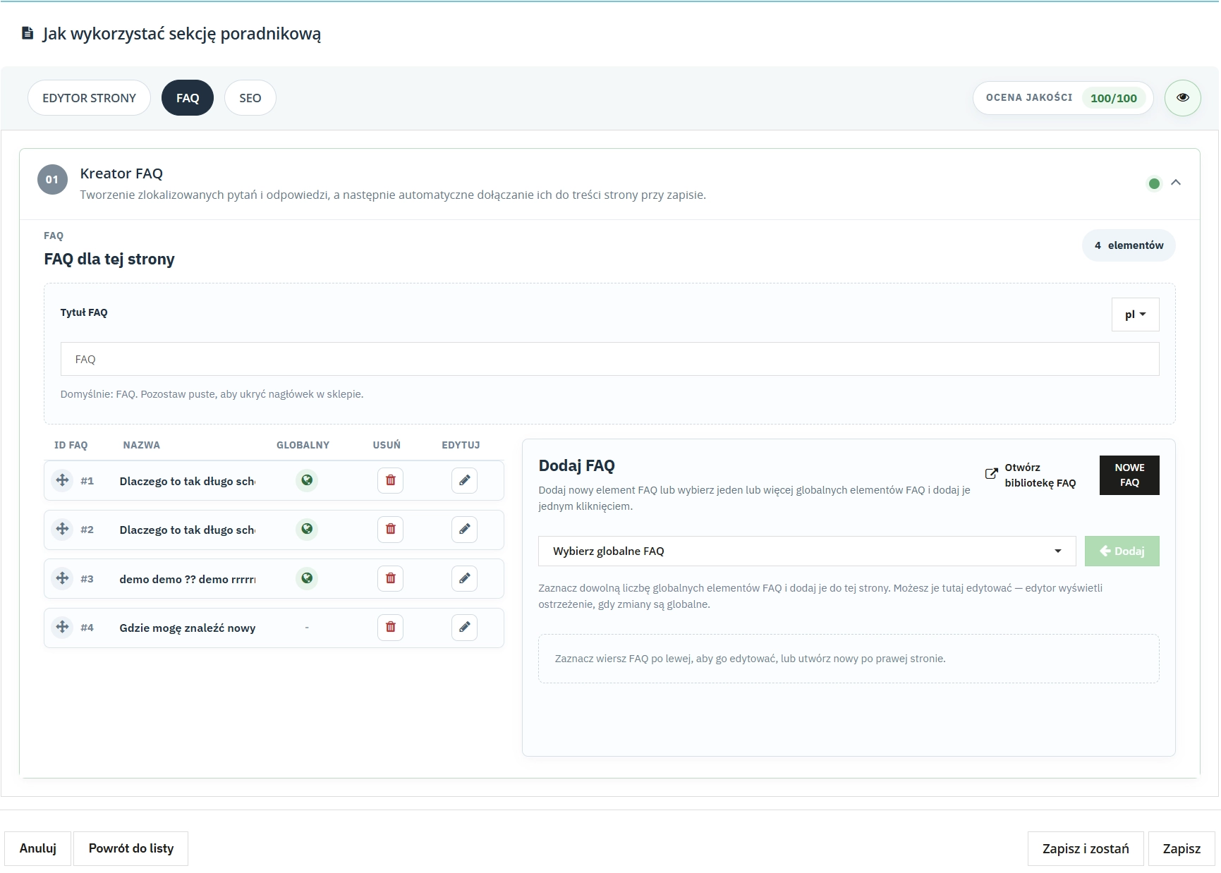Collapse the Kreator FAQ section
The image size is (1221, 873).
click(1177, 182)
